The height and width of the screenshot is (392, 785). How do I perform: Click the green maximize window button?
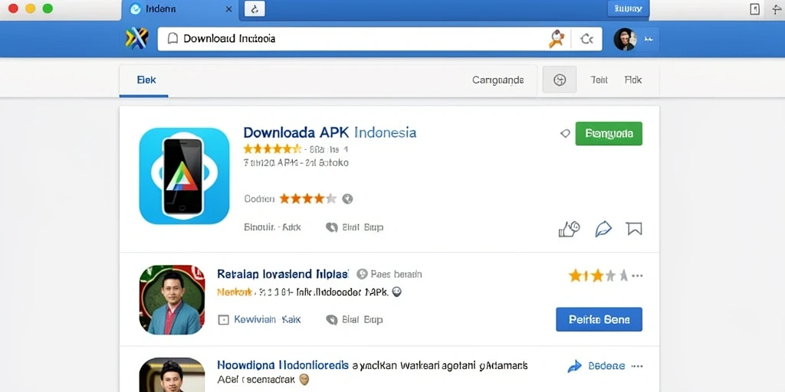48,8
